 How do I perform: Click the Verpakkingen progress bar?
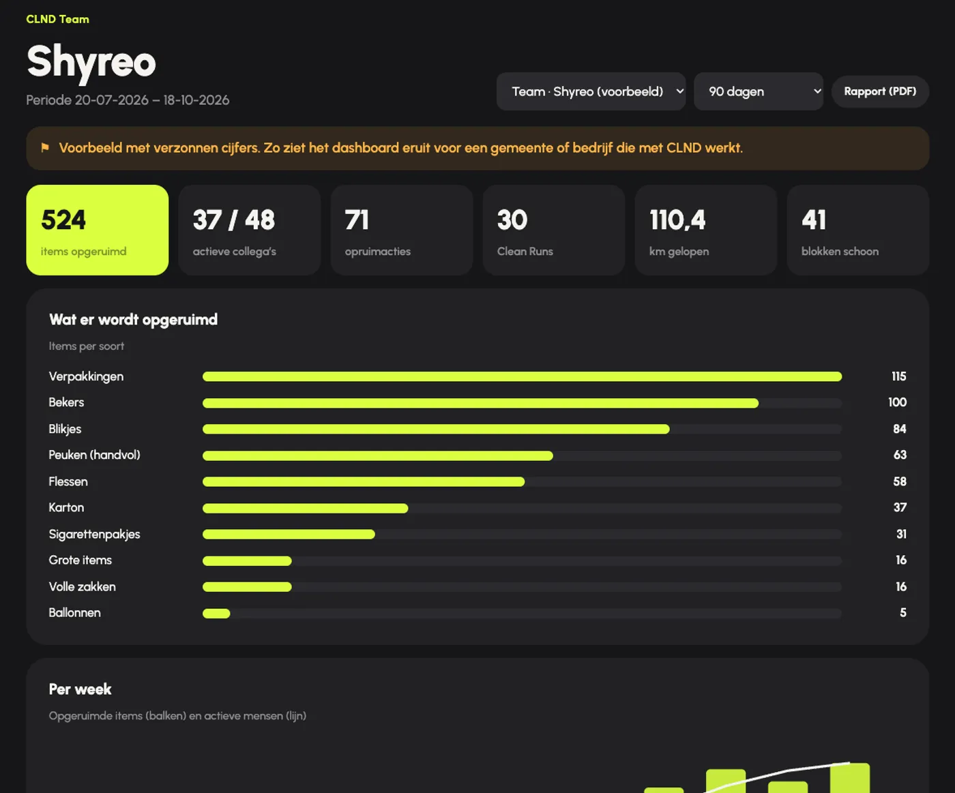point(522,376)
